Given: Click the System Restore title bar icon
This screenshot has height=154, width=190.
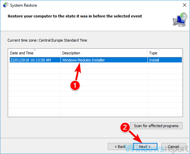Looking at the screenshot, I should (6, 5).
